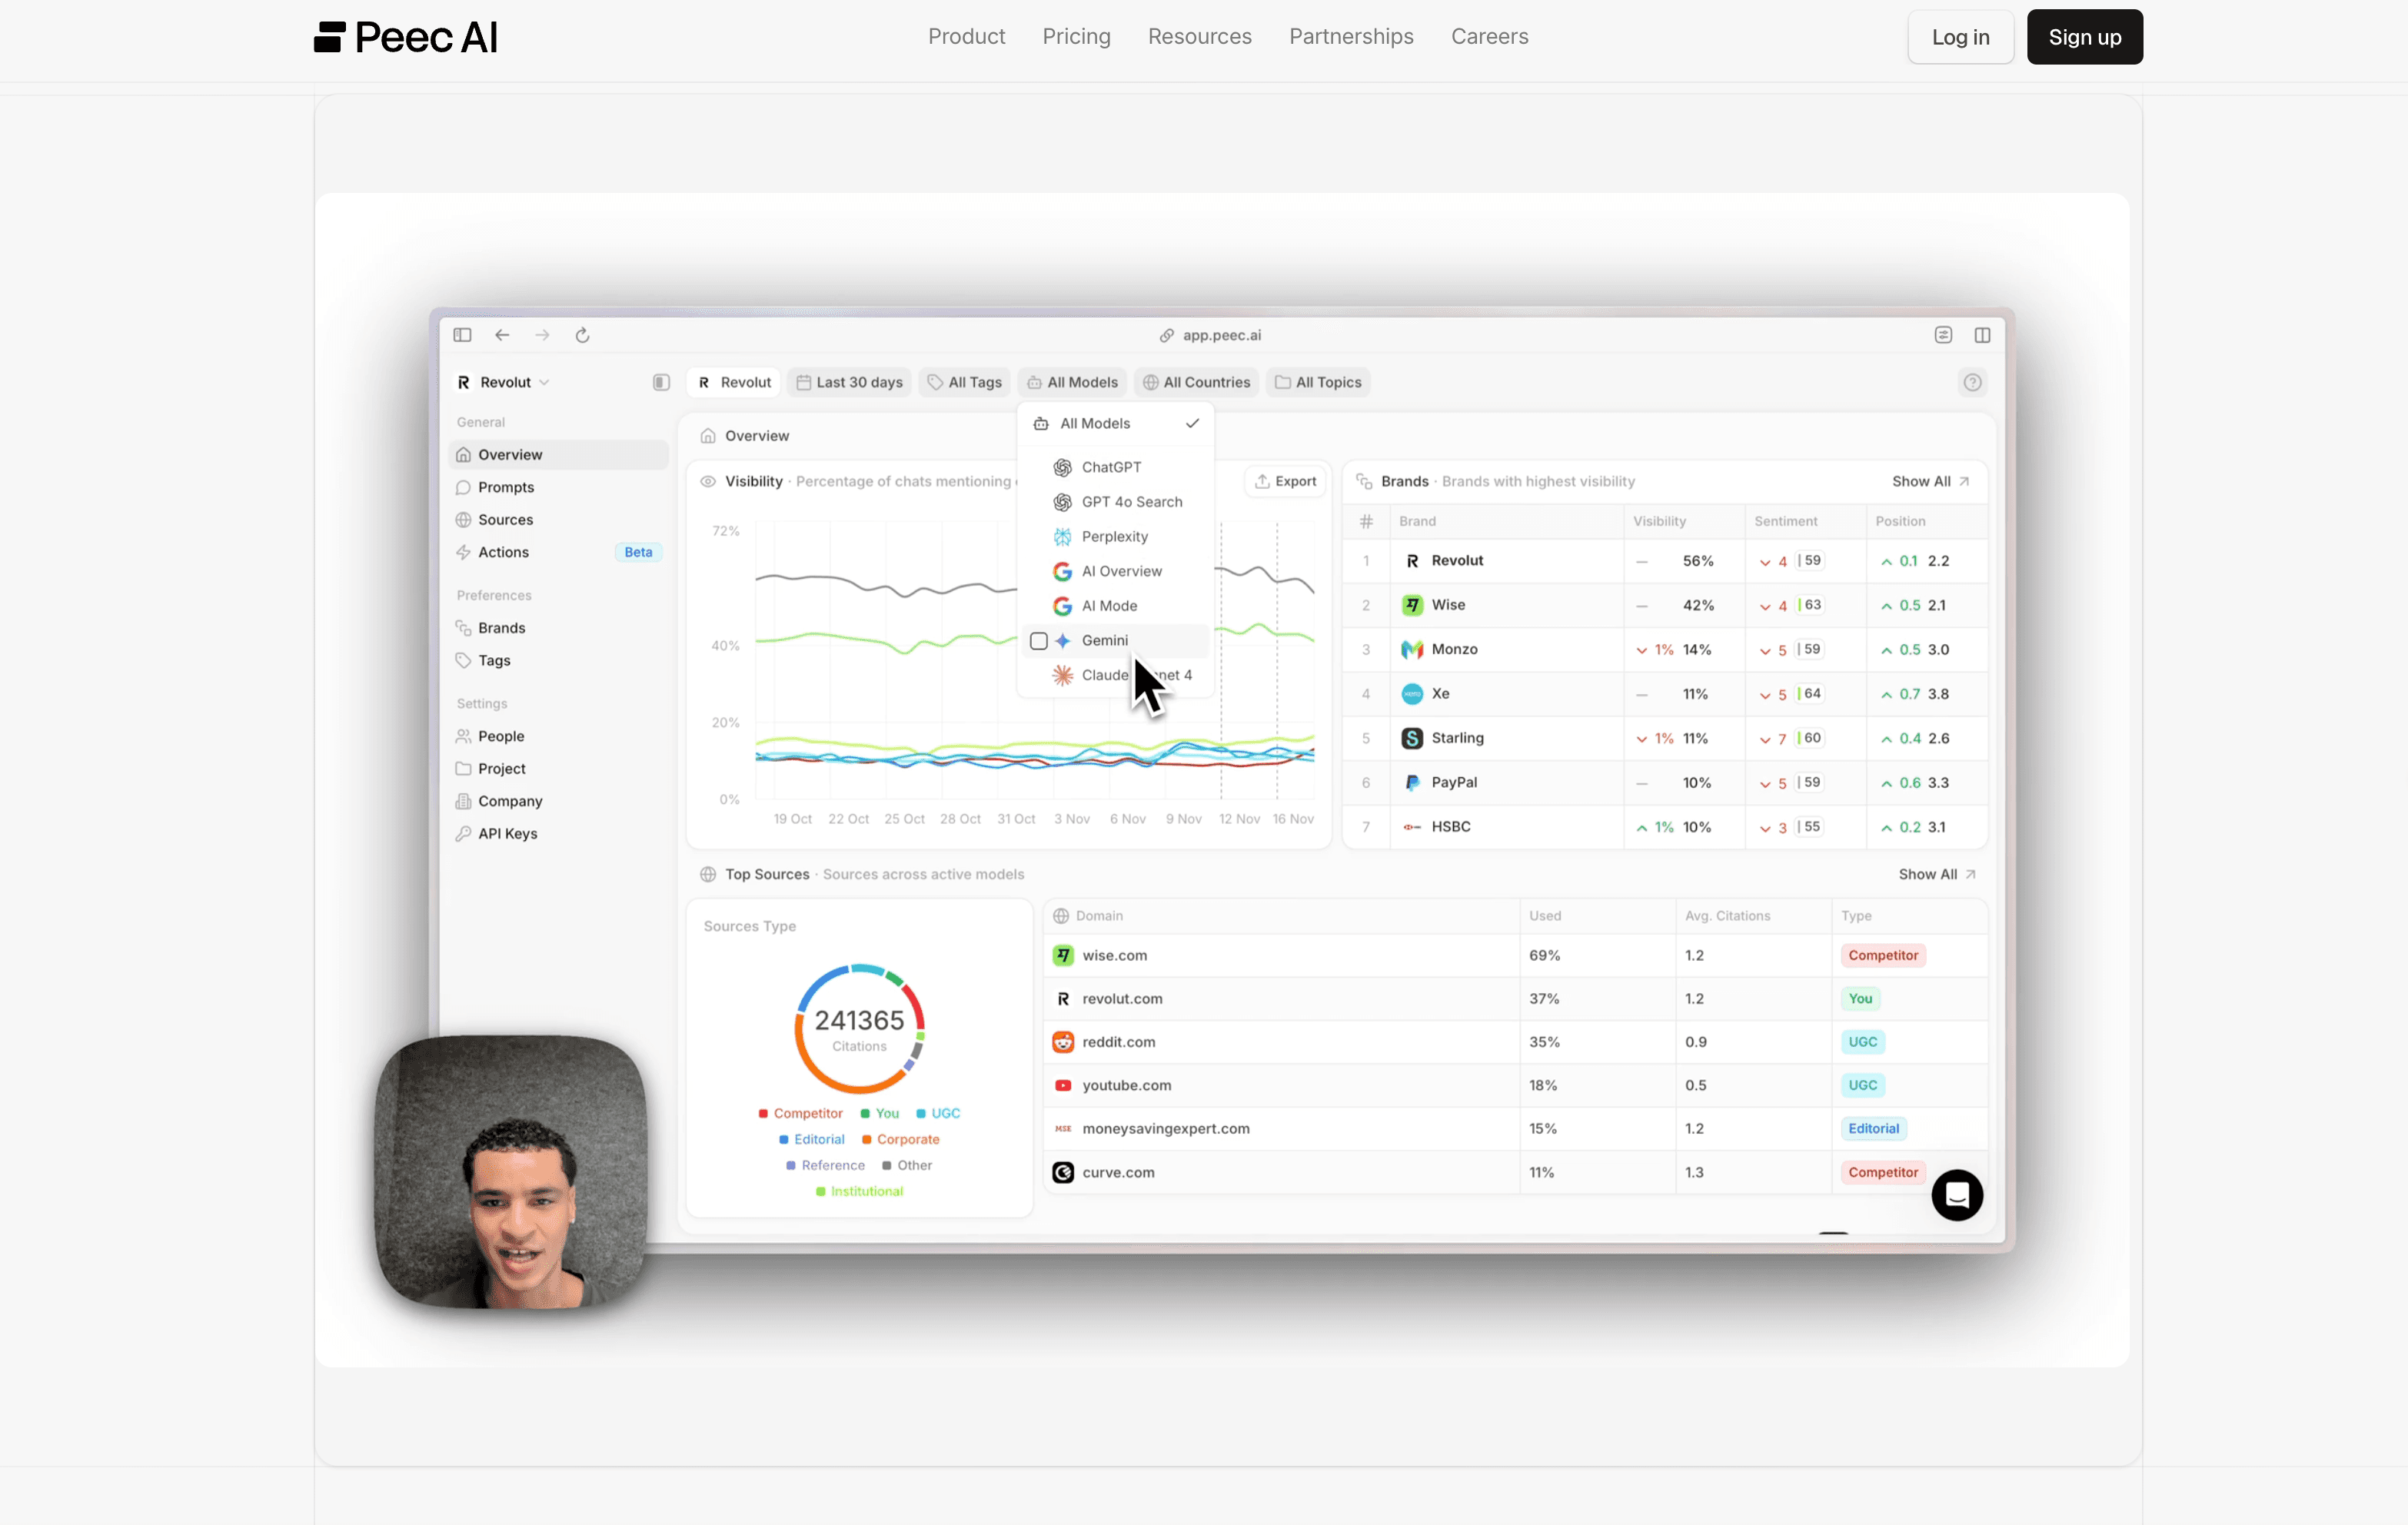Click the app.peec.ai address bar

click(1211, 335)
